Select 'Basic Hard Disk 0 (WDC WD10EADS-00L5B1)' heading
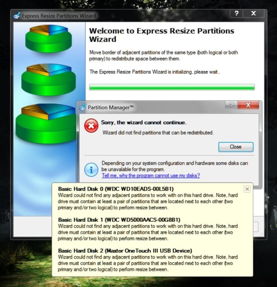 tap(116, 189)
